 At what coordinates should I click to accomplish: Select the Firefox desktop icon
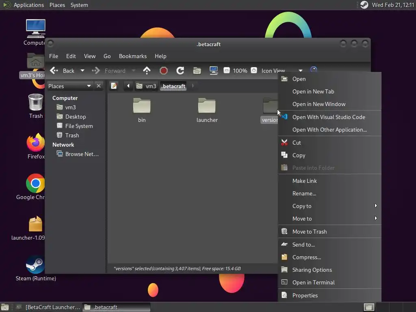point(36,146)
